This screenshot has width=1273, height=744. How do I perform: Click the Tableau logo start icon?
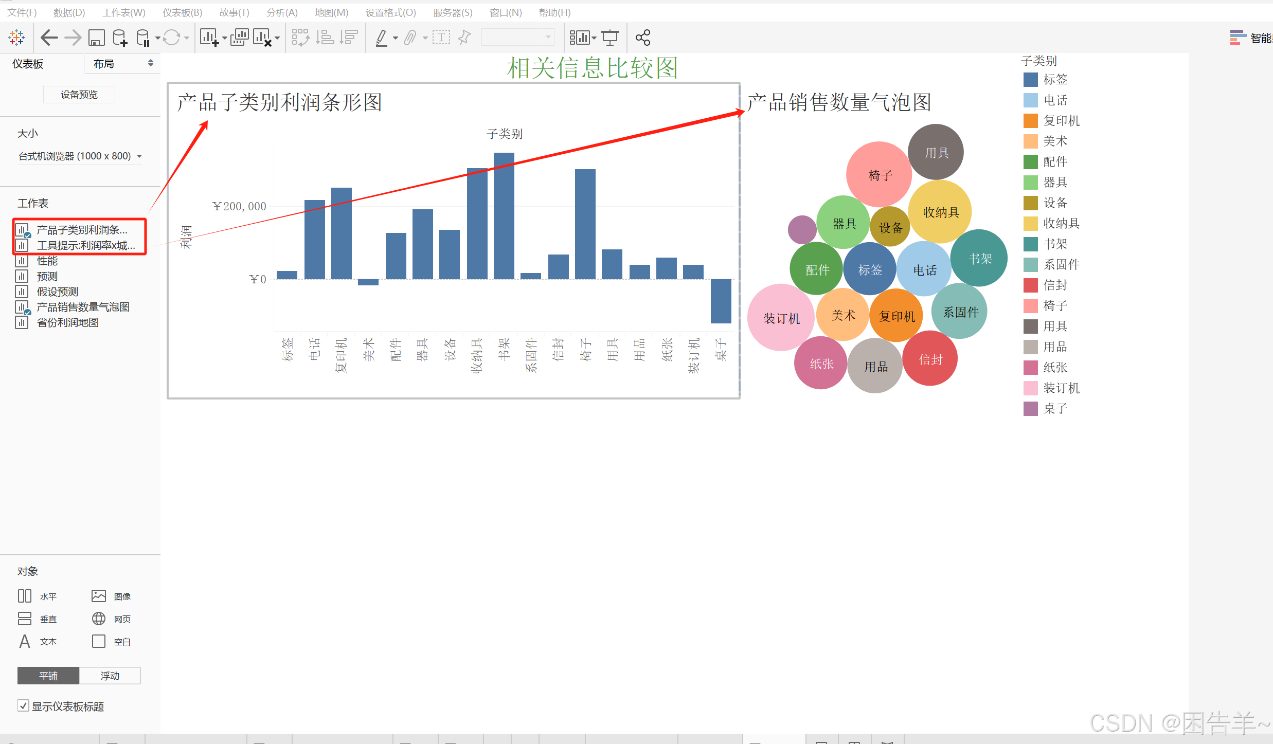click(x=16, y=37)
